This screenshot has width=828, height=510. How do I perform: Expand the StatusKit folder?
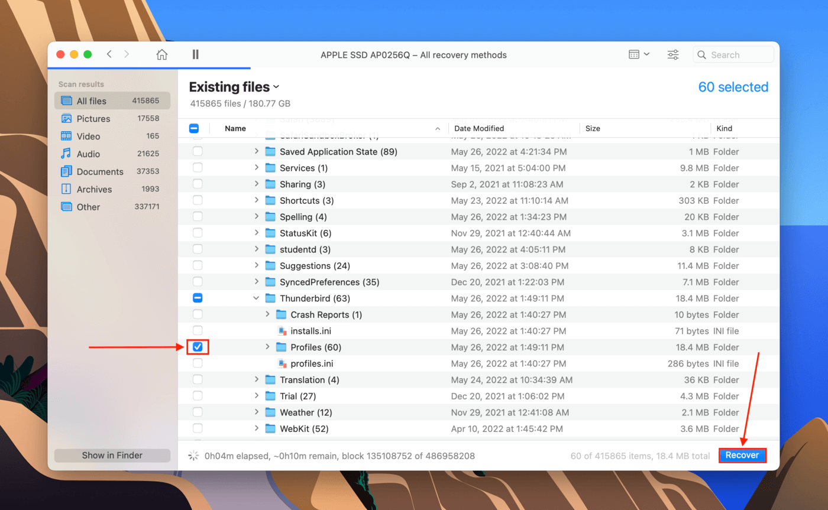256,233
